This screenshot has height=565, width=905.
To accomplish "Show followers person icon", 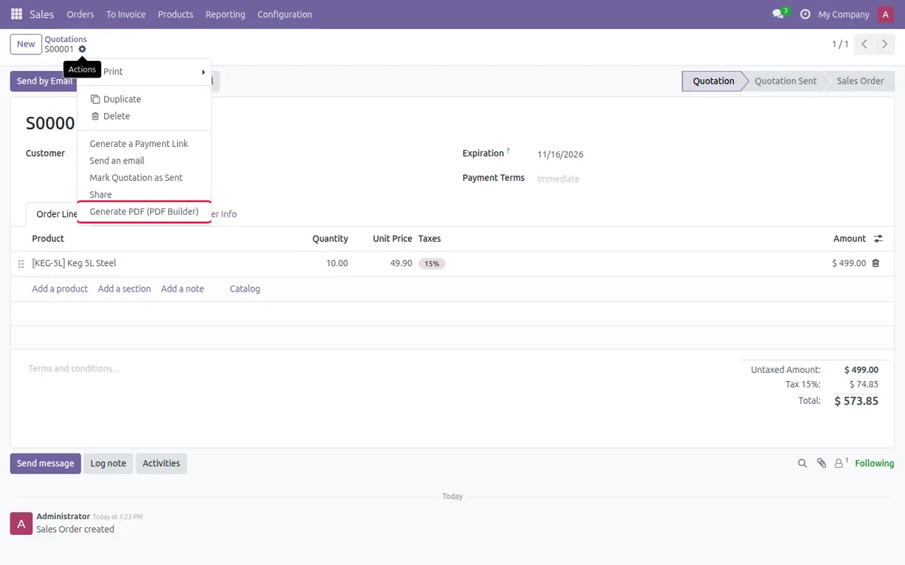I will pos(841,463).
